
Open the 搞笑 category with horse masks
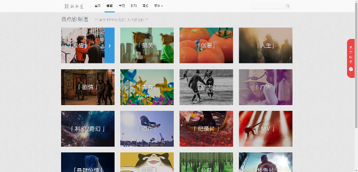click(147, 45)
